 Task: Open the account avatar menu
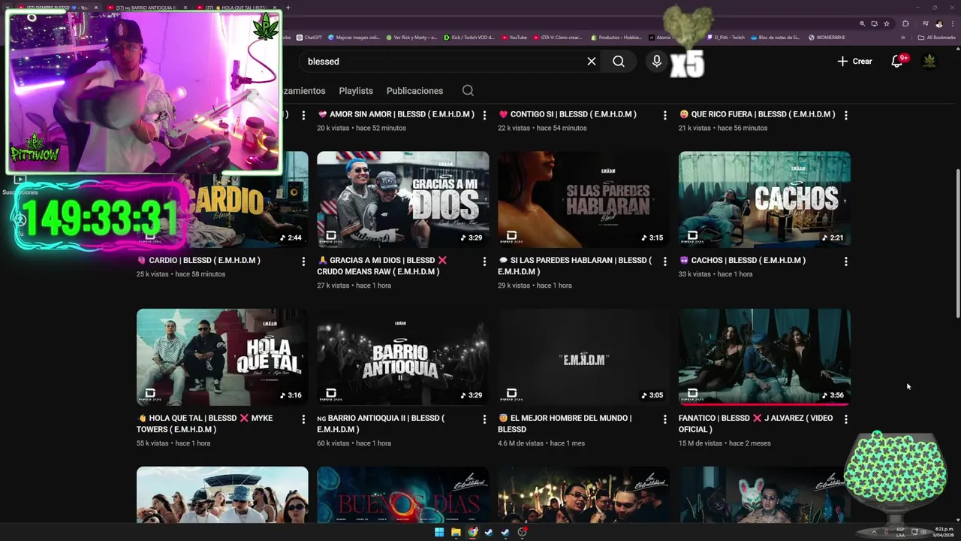click(x=929, y=61)
